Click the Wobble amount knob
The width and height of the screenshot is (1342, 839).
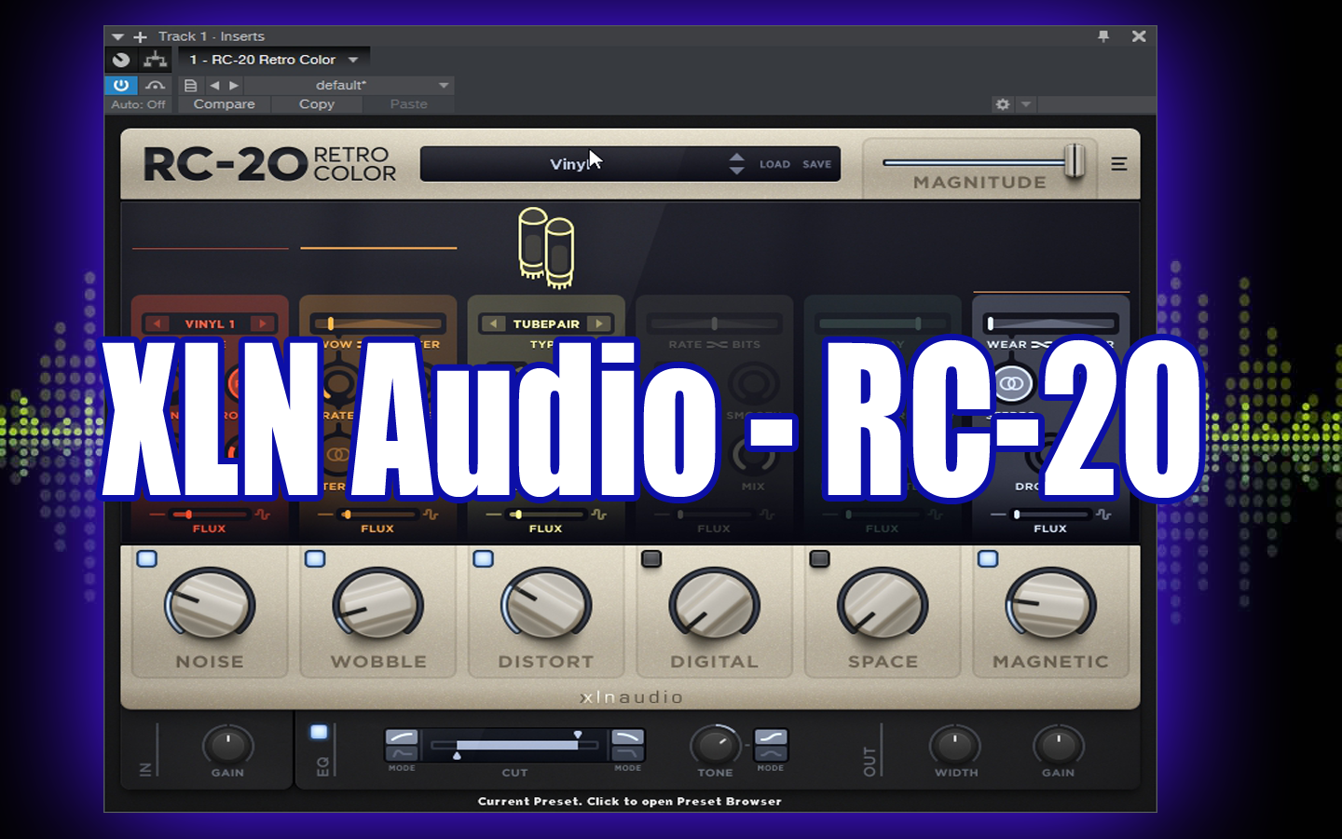[377, 605]
